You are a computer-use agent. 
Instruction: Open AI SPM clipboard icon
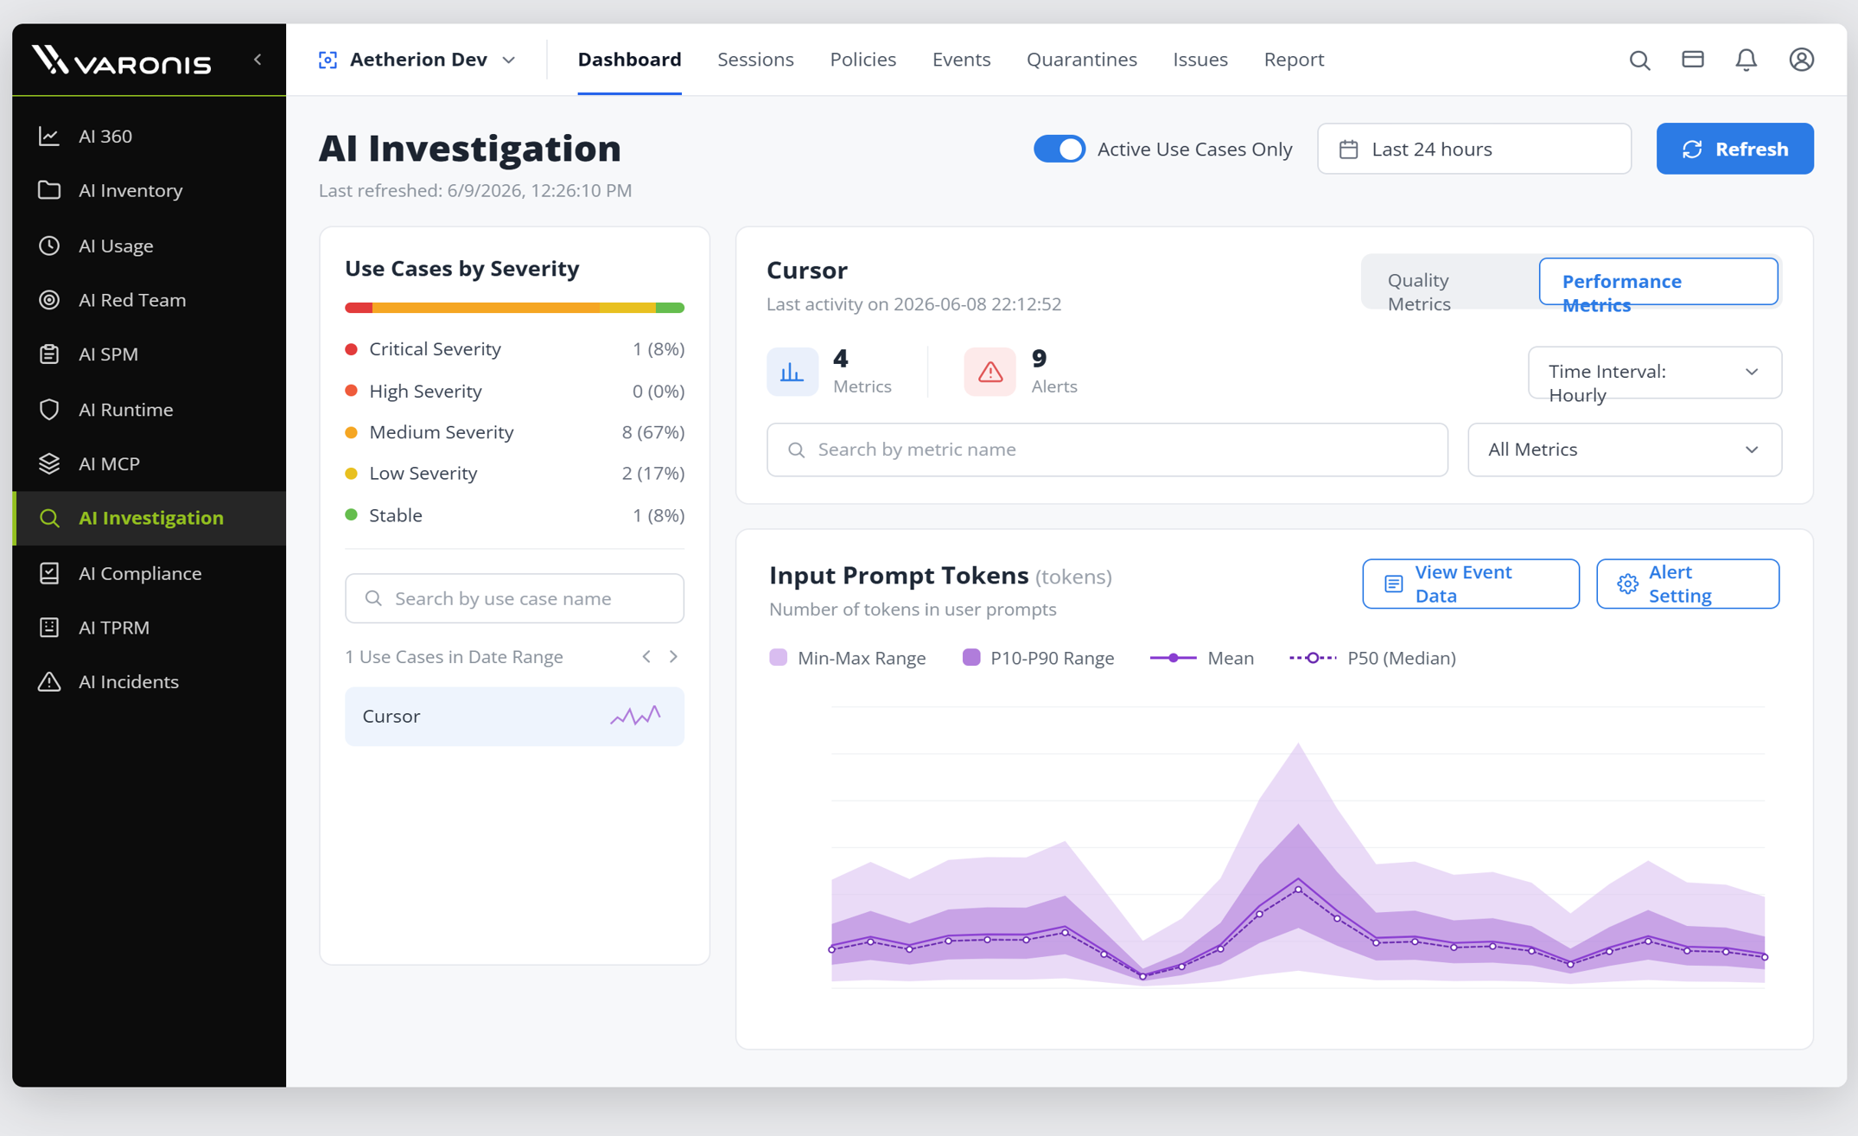point(49,354)
